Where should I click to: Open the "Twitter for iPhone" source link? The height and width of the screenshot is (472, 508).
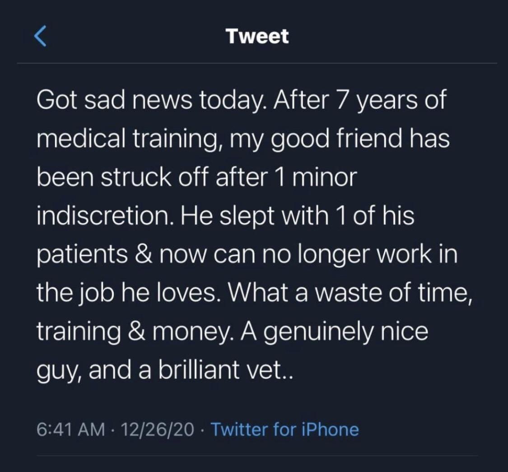pos(284,429)
